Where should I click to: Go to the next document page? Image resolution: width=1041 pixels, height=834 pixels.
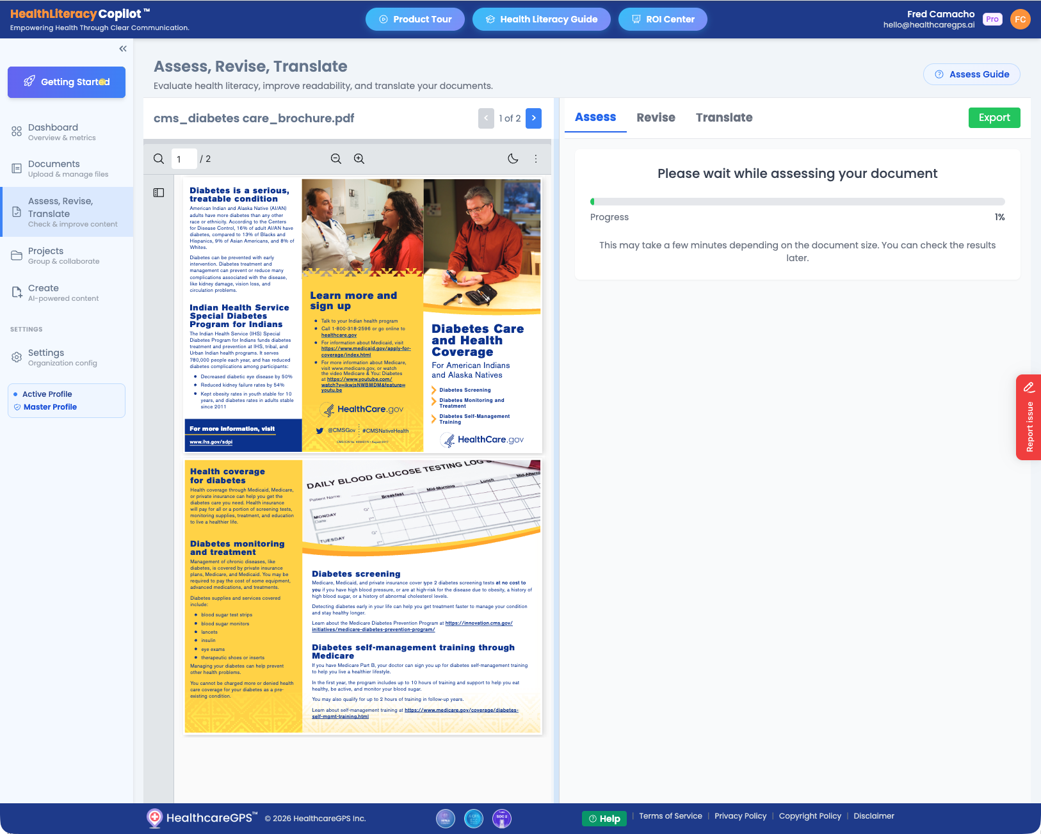click(x=534, y=118)
